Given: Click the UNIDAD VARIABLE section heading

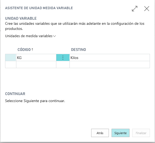Looking at the screenshot, I should [x=21, y=18].
